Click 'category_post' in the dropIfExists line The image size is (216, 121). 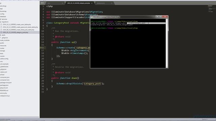click(x=92, y=84)
